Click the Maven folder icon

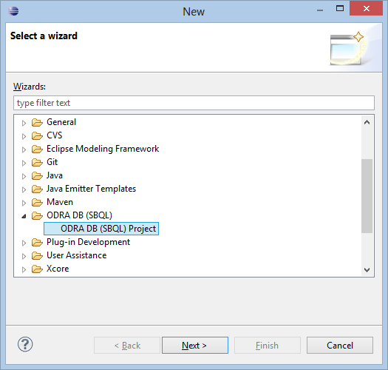pyautogui.click(x=37, y=203)
